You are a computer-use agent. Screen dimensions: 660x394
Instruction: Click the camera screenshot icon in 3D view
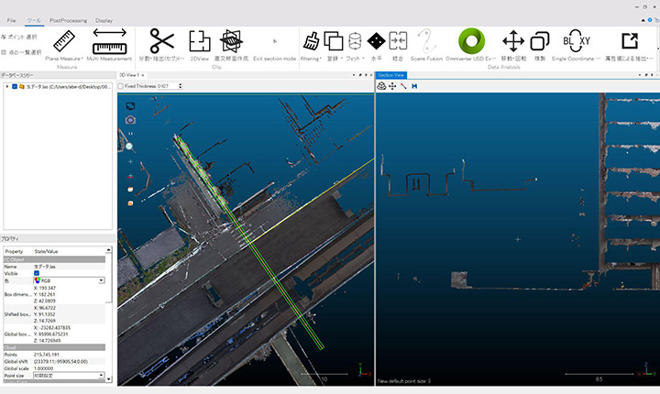coord(130,120)
